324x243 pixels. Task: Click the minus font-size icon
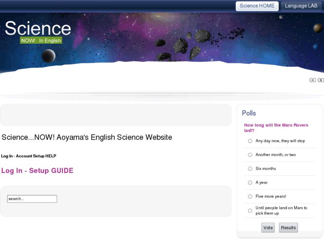coord(313,80)
